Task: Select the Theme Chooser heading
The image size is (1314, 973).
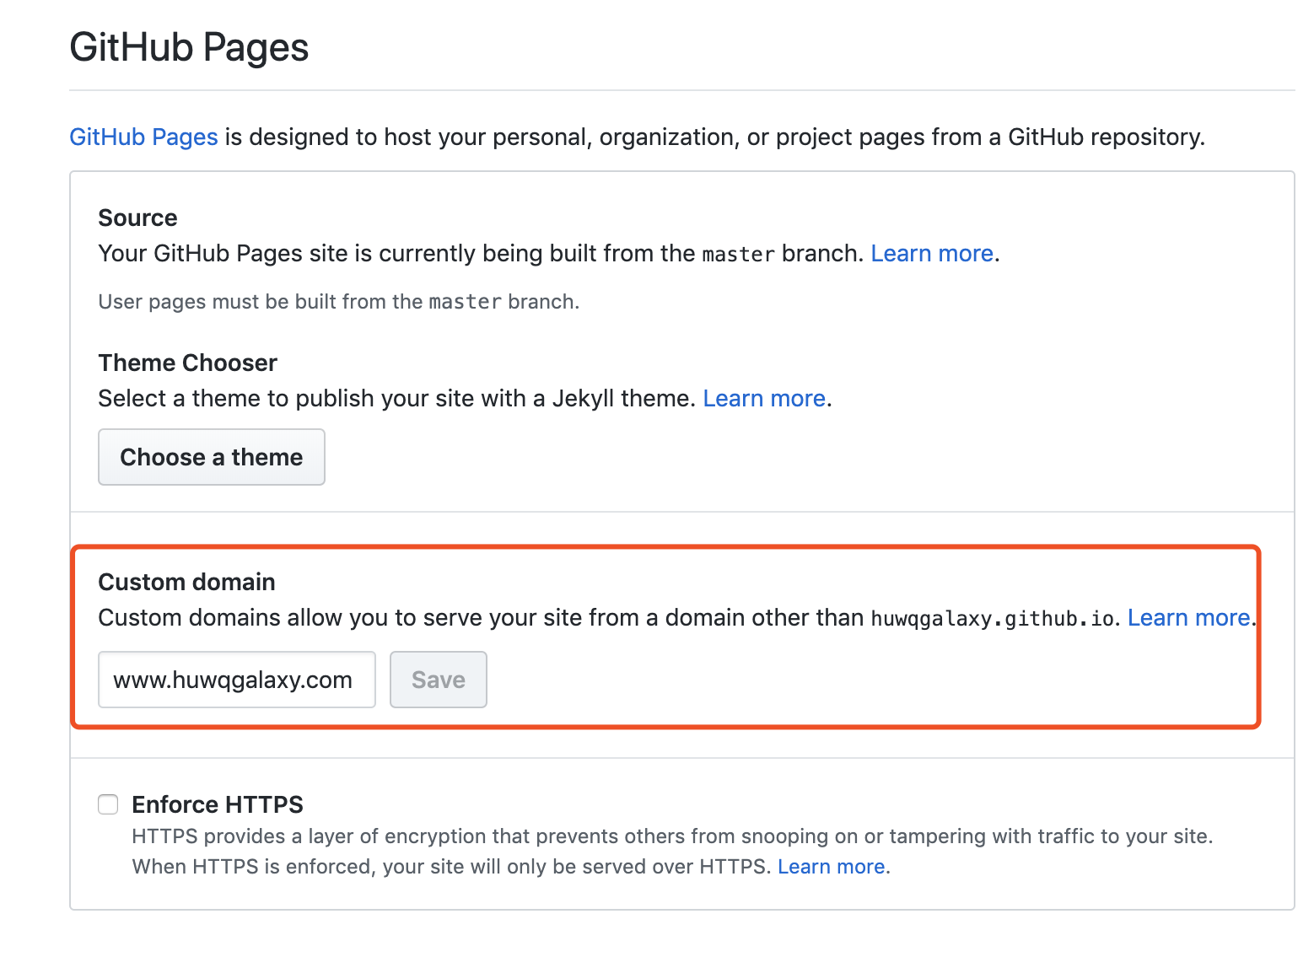Action: tap(188, 363)
